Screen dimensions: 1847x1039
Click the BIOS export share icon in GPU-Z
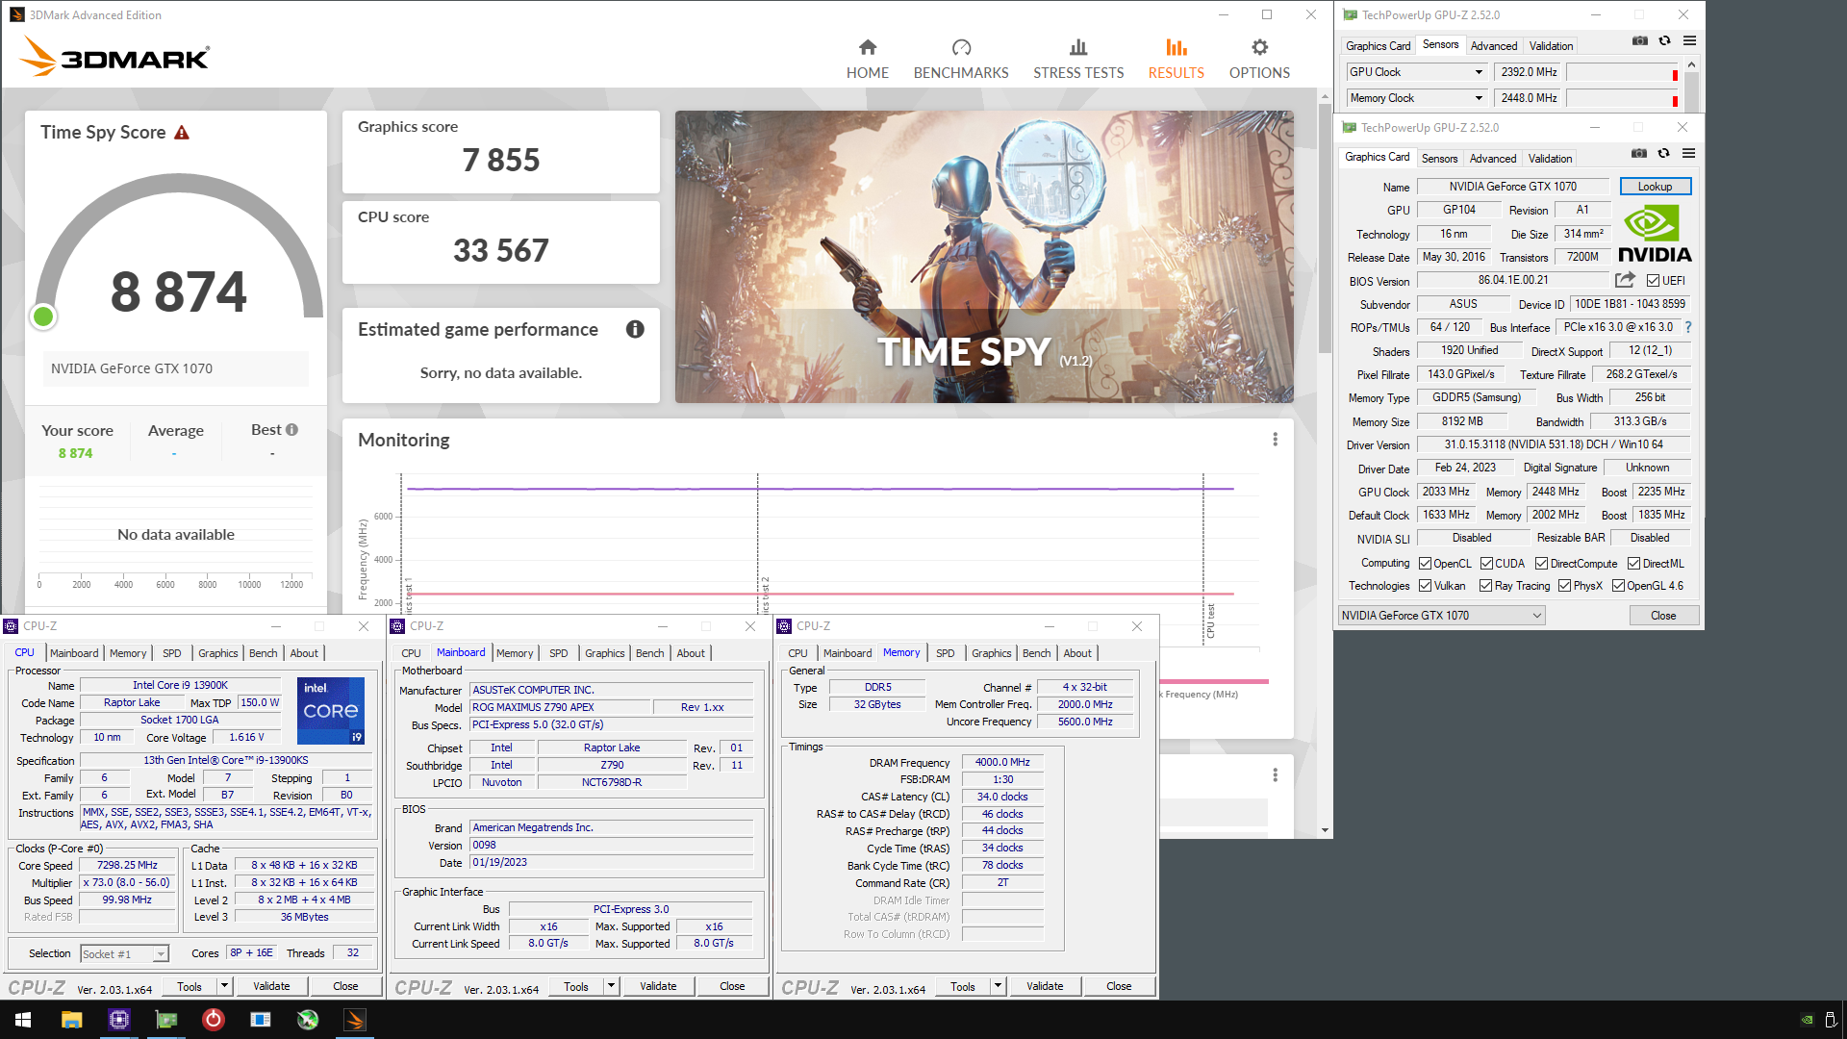1625,280
